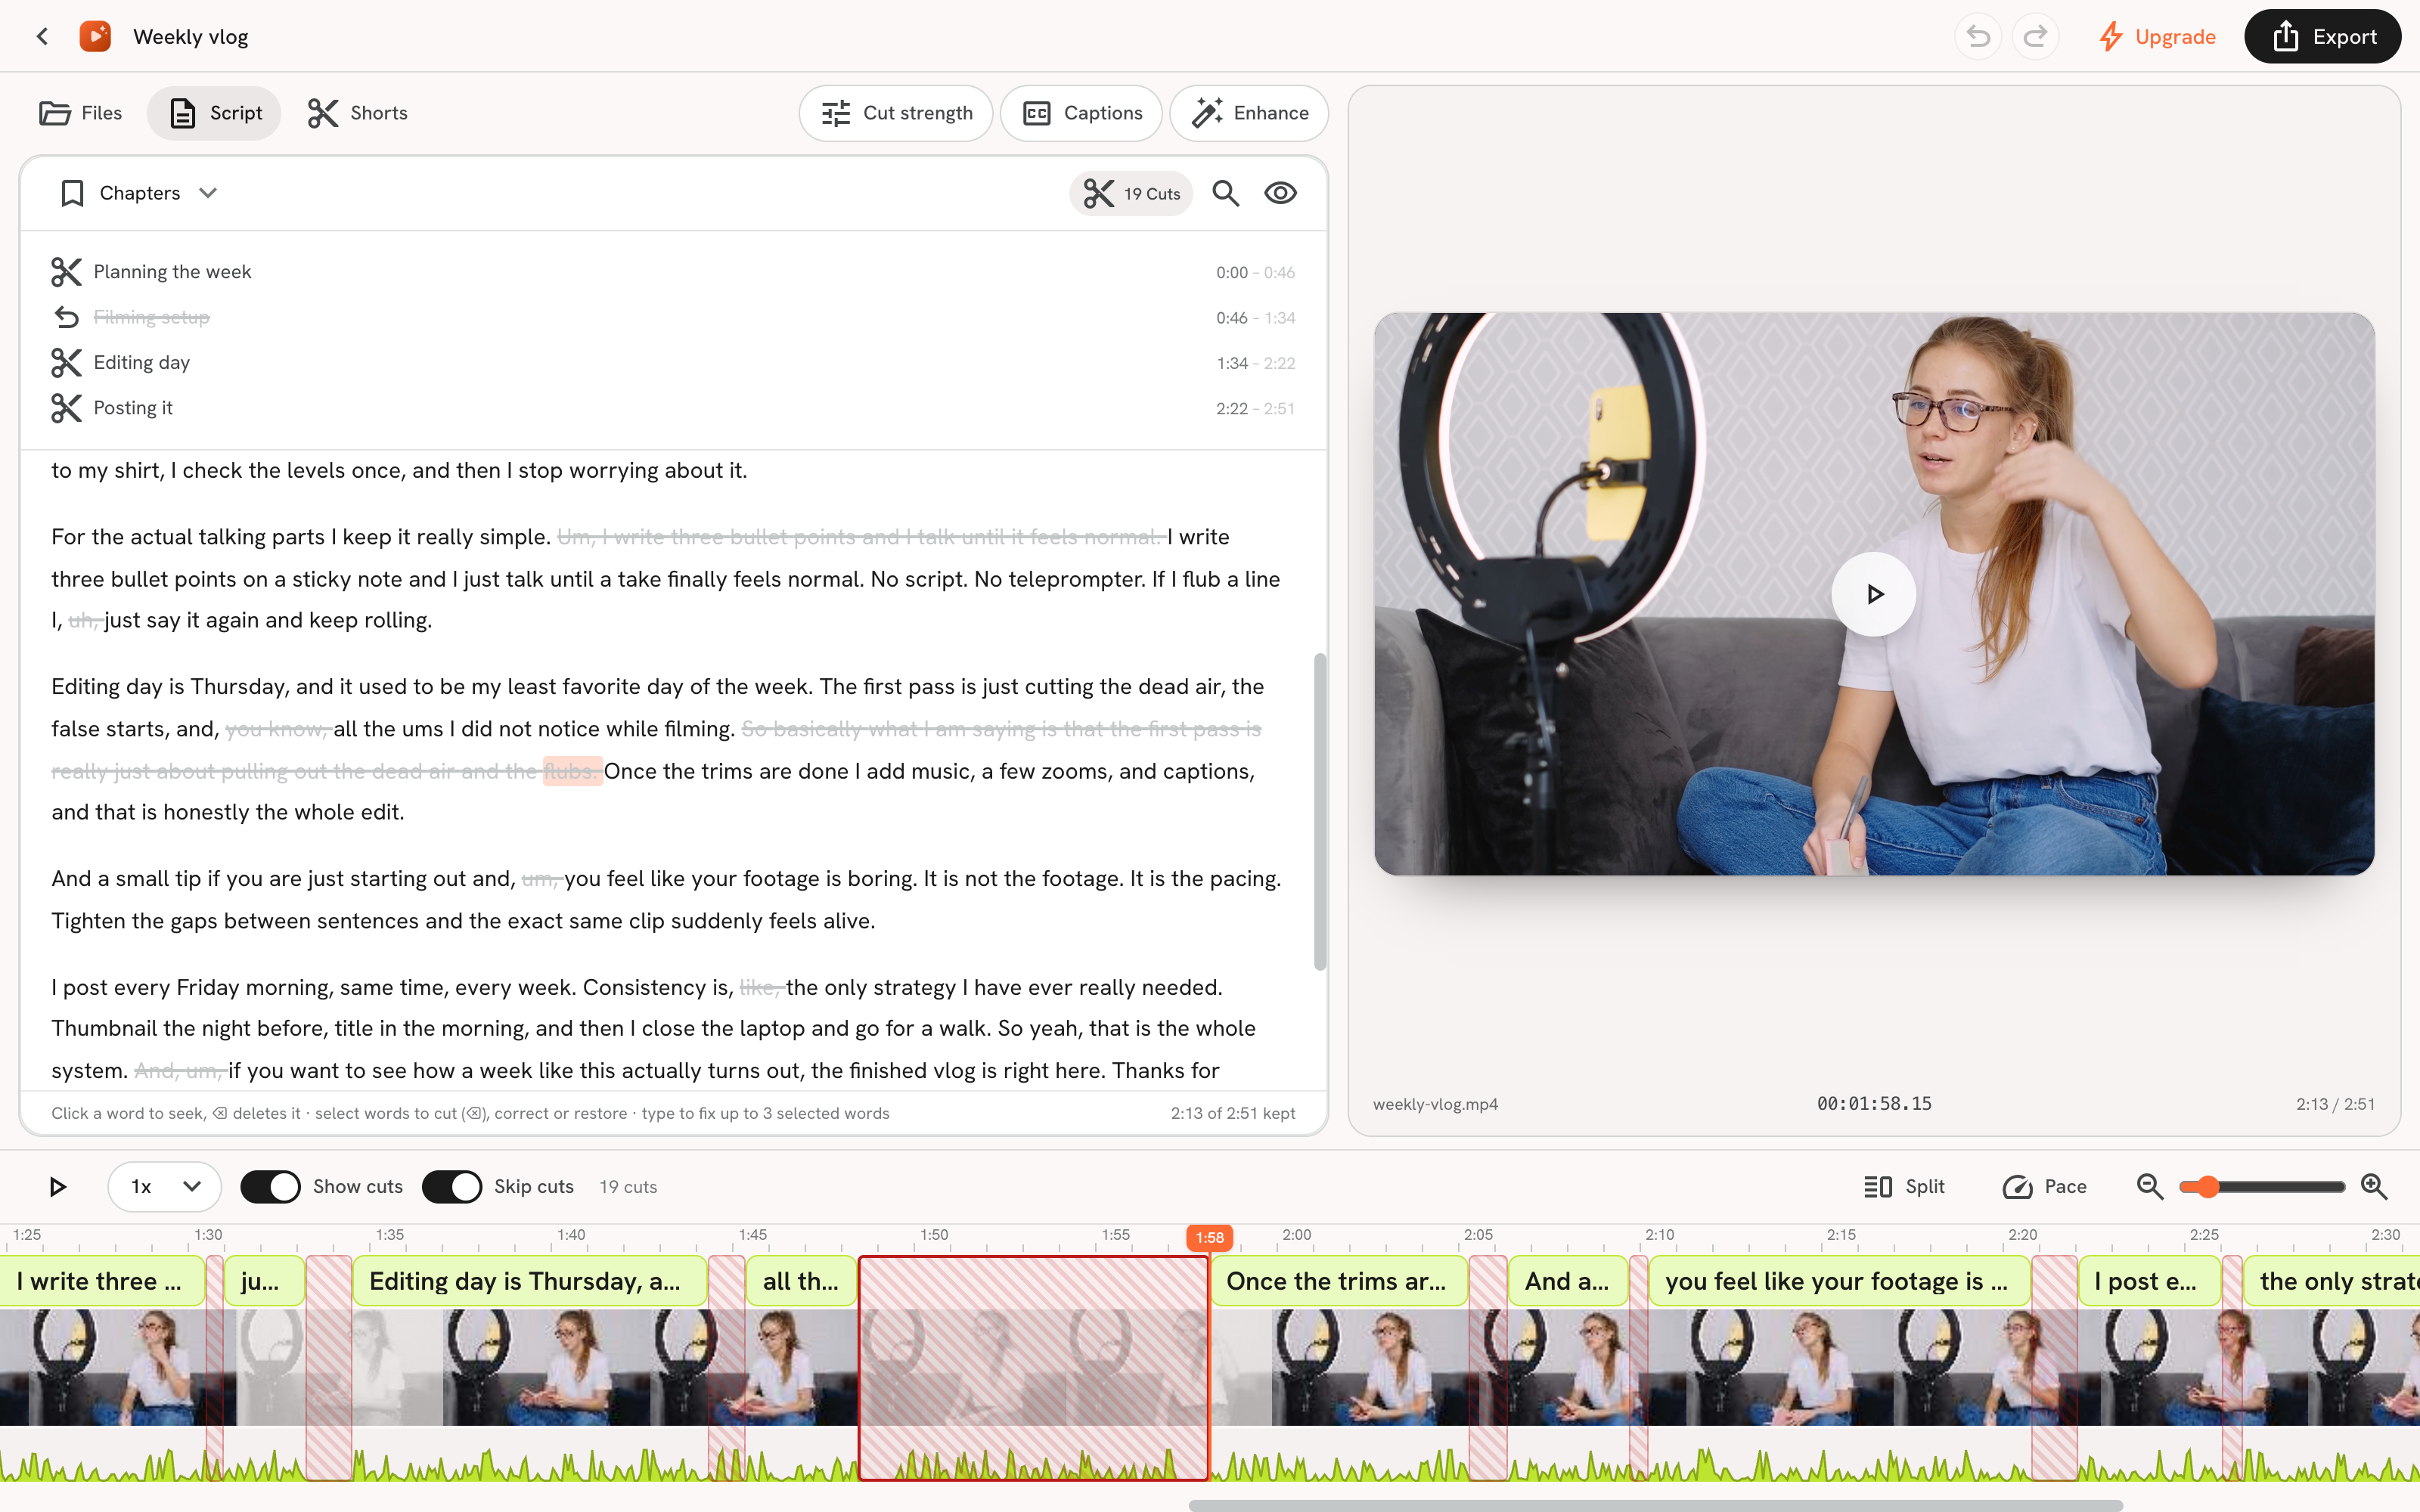The height and width of the screenshot is (1512, 2420).
Task: Open the 19 Cuts list
Action: click(1131, 193)
